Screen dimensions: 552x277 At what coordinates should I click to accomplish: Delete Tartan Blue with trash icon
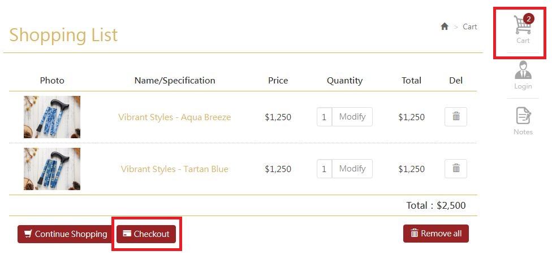pyautogui.click(x=455, y=169)
